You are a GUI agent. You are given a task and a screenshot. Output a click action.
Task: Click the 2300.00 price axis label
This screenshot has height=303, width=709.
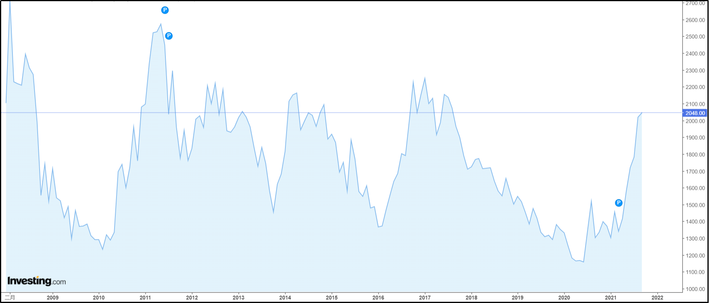[x=695, y=70]
